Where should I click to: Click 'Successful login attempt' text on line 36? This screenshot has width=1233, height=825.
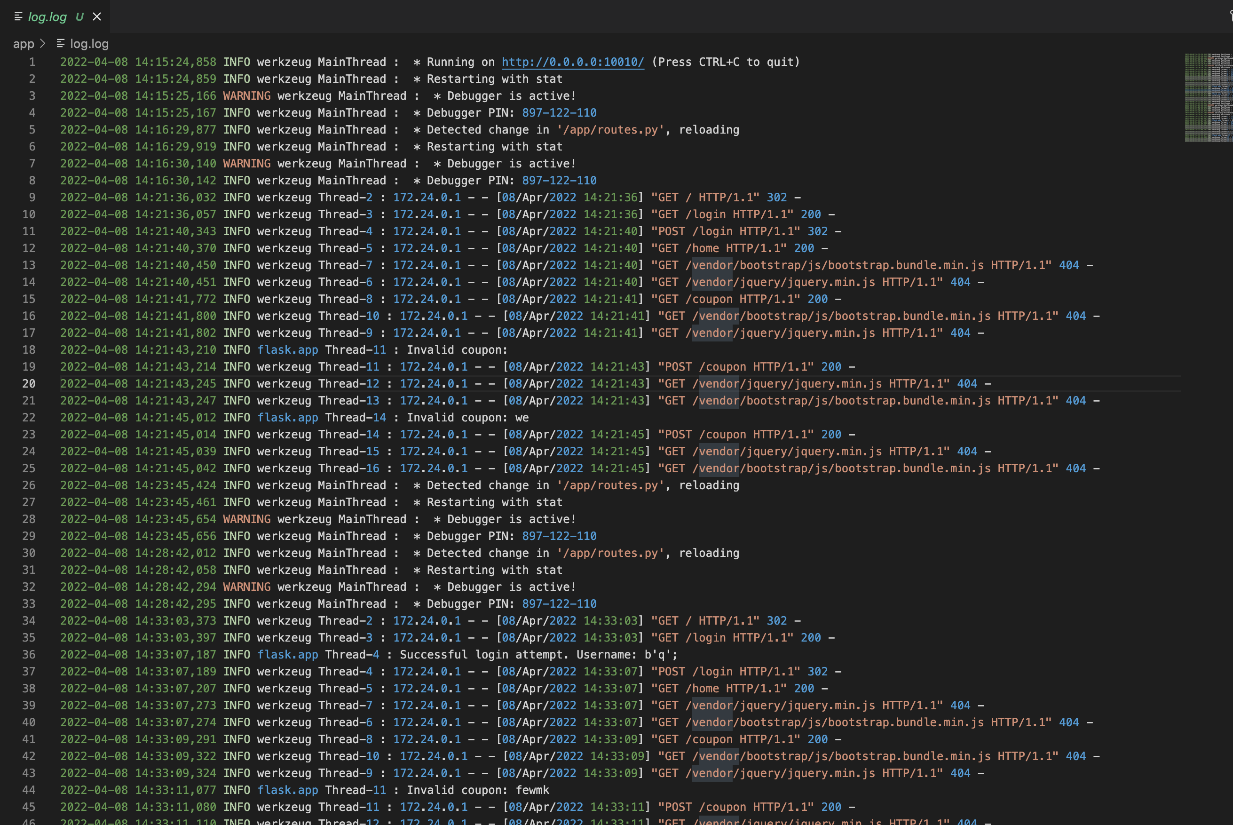click(x=483, y=655)
